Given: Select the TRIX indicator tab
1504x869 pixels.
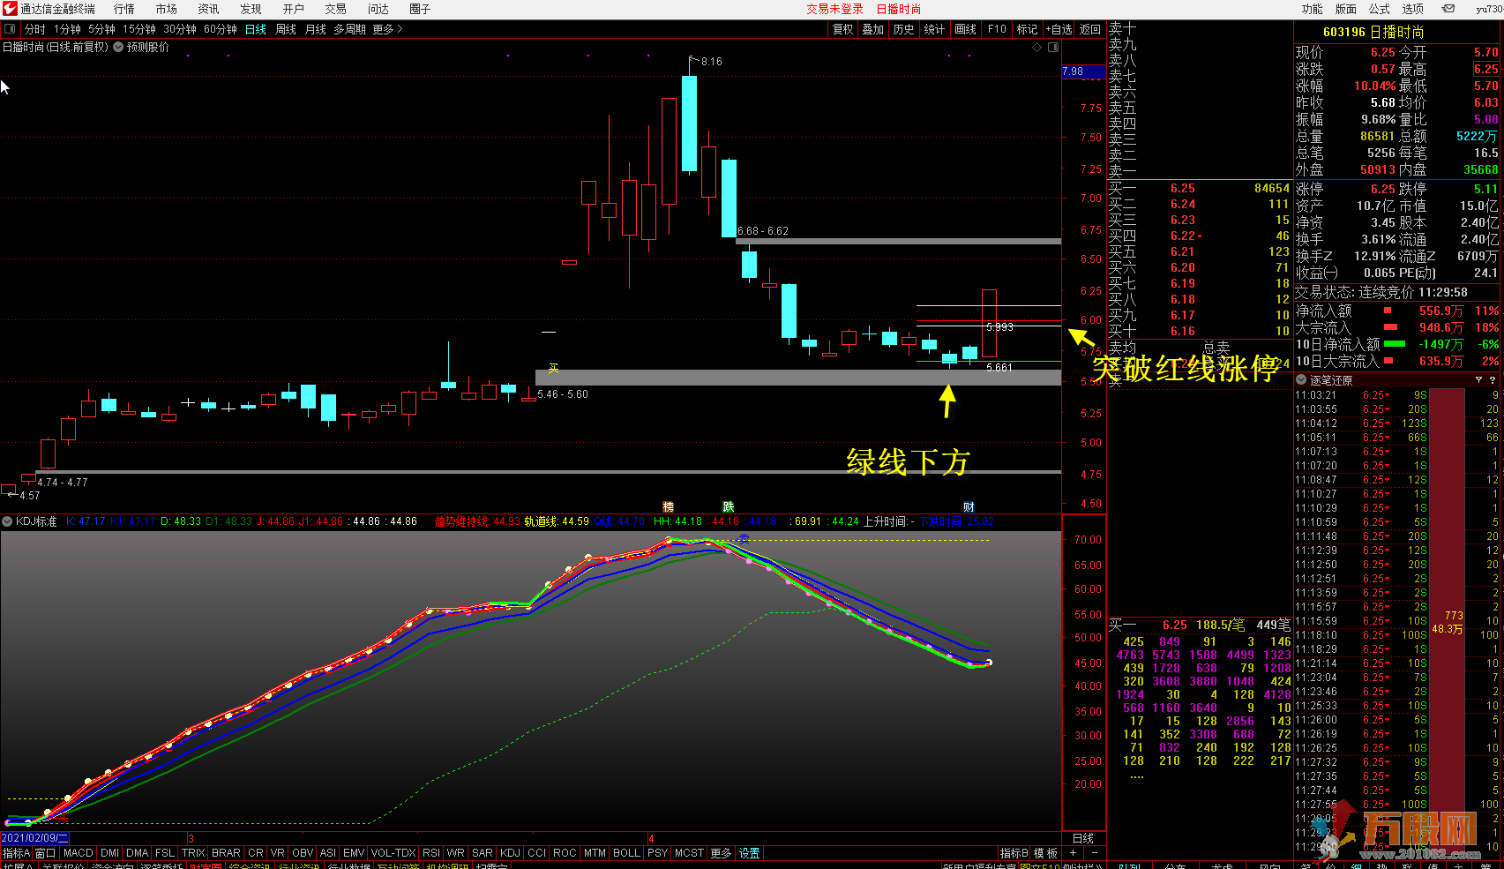Looking at the screenshot, I should [x=193, y=853].
